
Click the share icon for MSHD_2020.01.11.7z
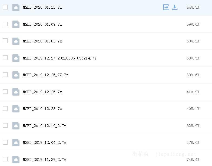pos(166,7)
